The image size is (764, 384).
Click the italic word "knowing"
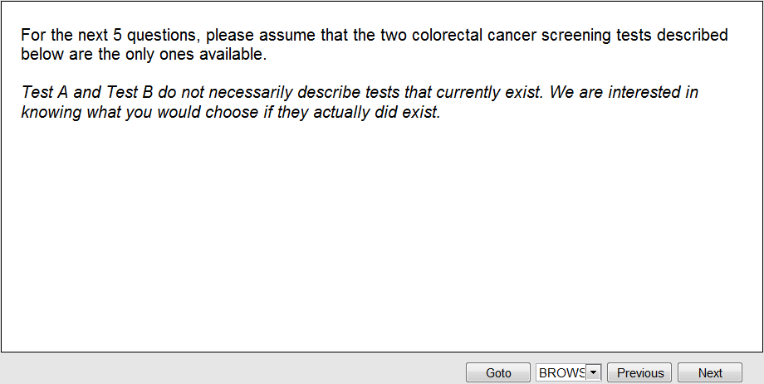coord(50,112)
